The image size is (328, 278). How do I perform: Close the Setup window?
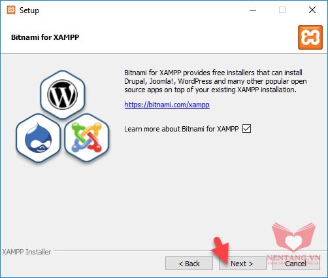pos(312,10)
